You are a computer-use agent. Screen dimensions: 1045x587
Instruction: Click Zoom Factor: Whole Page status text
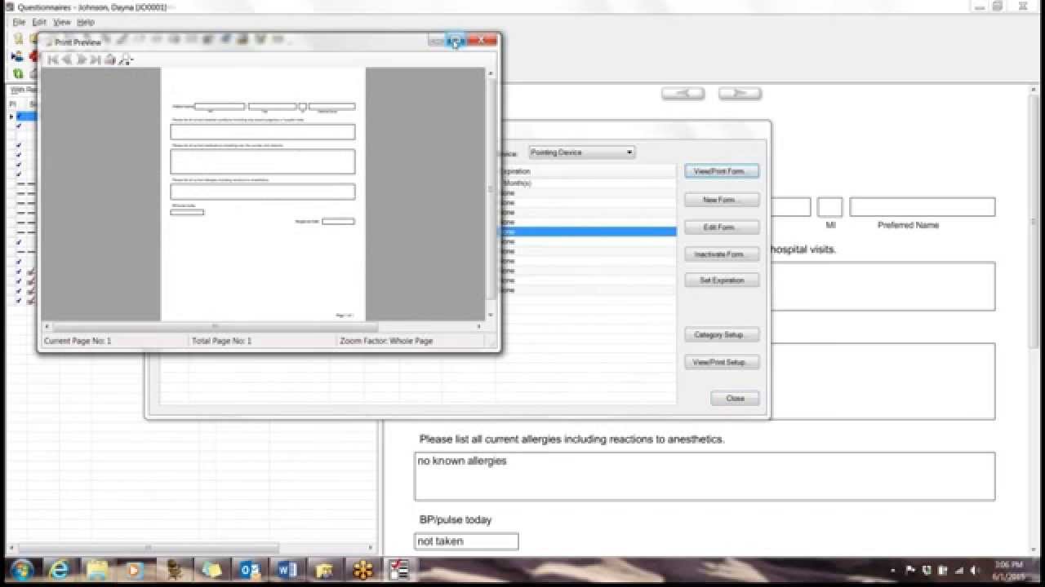386,341
